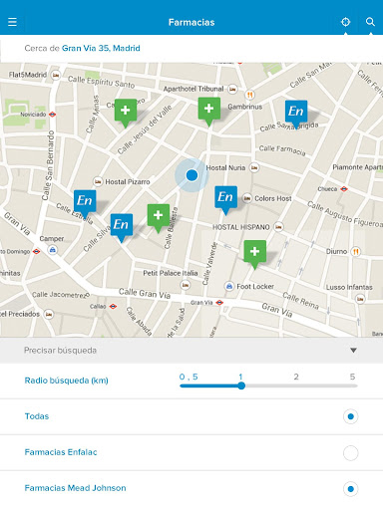Open the Gran Vía 35, Madrid address link
The image size is (383, 510).
(x=101, y=48)
